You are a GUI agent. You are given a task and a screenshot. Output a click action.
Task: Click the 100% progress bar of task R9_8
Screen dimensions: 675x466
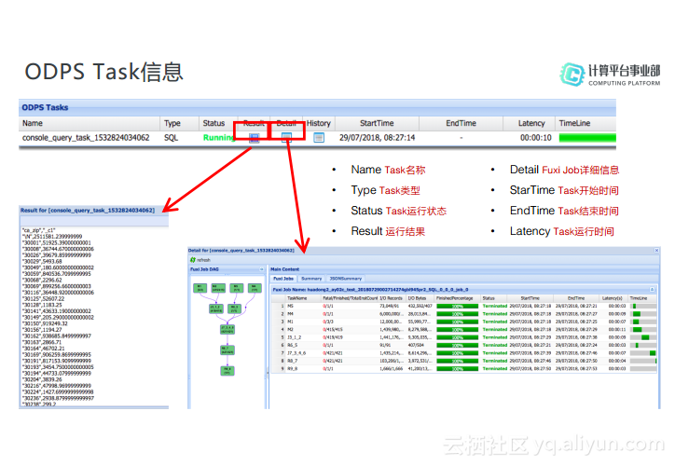[457, 369]
